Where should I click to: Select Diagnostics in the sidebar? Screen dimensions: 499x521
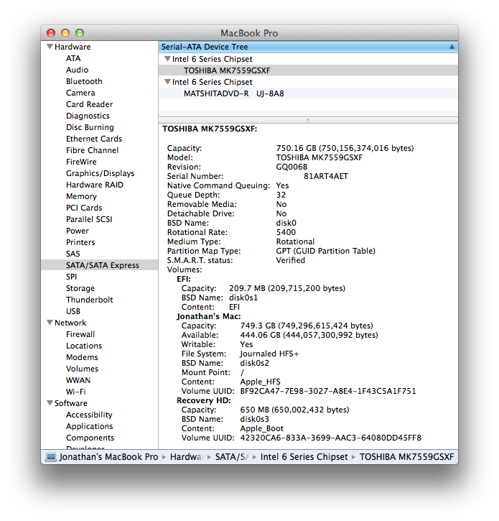pos(88,116)
